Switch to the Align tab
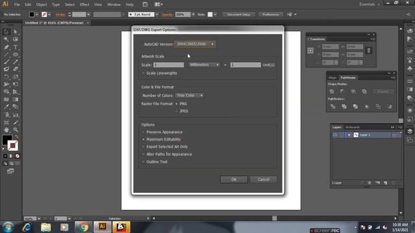This screenshot has width=415, height=233. (333, 78)
